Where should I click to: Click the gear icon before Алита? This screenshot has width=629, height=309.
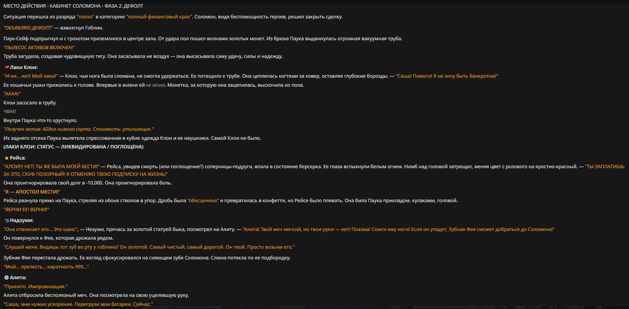coord(6,277)
